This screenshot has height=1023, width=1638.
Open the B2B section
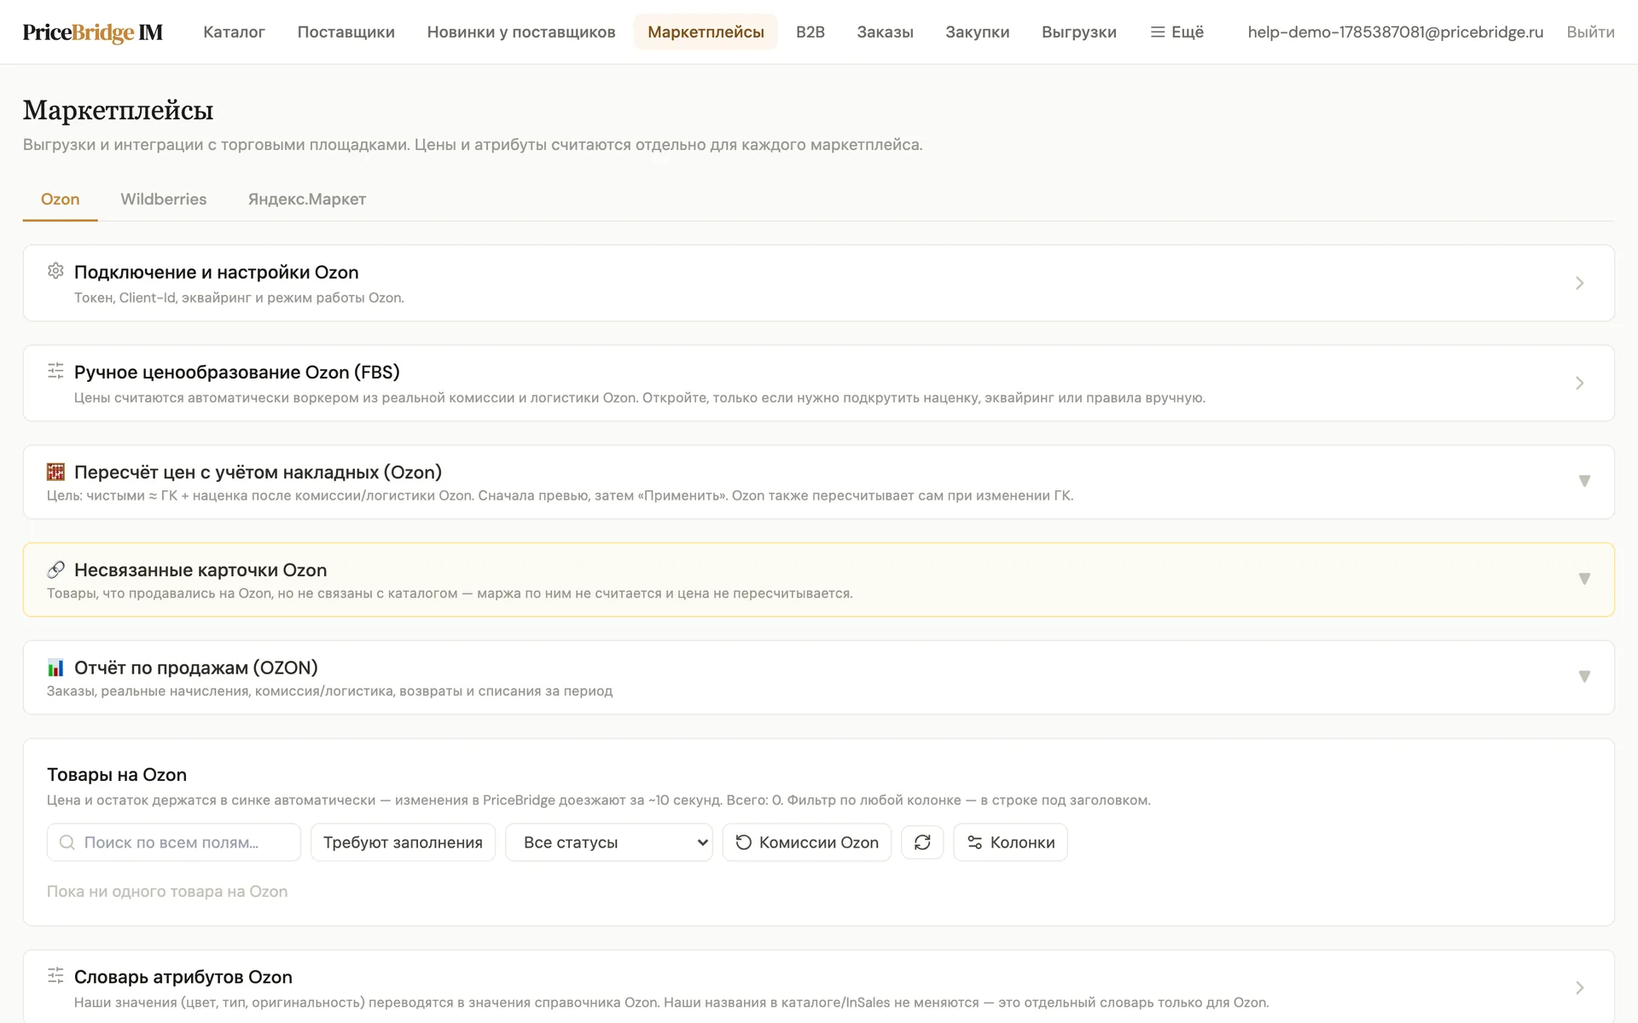coord(810,32)
